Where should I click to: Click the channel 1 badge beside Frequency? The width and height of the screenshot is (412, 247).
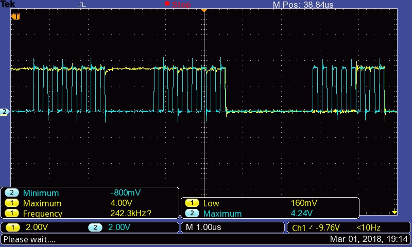(x=11, y=213)
